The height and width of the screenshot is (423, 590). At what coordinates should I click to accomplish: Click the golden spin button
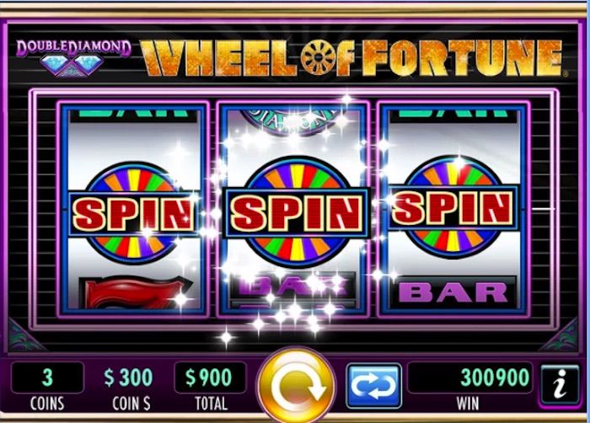coord(298,384)
